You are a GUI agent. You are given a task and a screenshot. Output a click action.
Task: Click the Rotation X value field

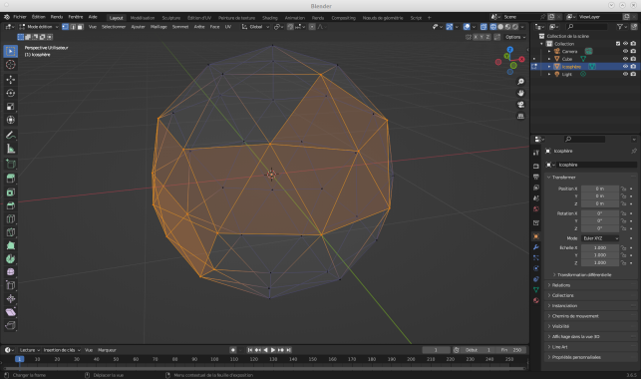[x=600, y=213]
